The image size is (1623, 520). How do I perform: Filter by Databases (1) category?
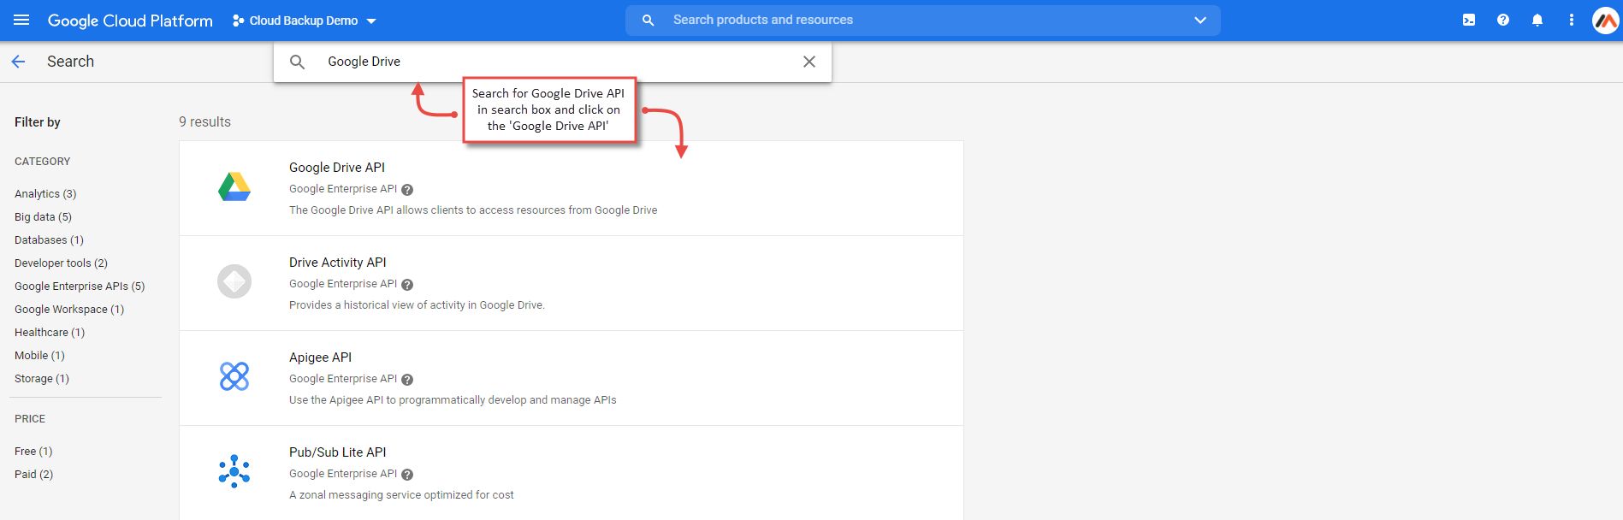click(49, 240)
